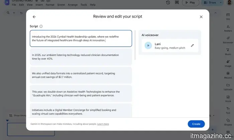Screen dimensions: 234x140
Task: Click the timeline playhead marker
Action: point(7,120)
